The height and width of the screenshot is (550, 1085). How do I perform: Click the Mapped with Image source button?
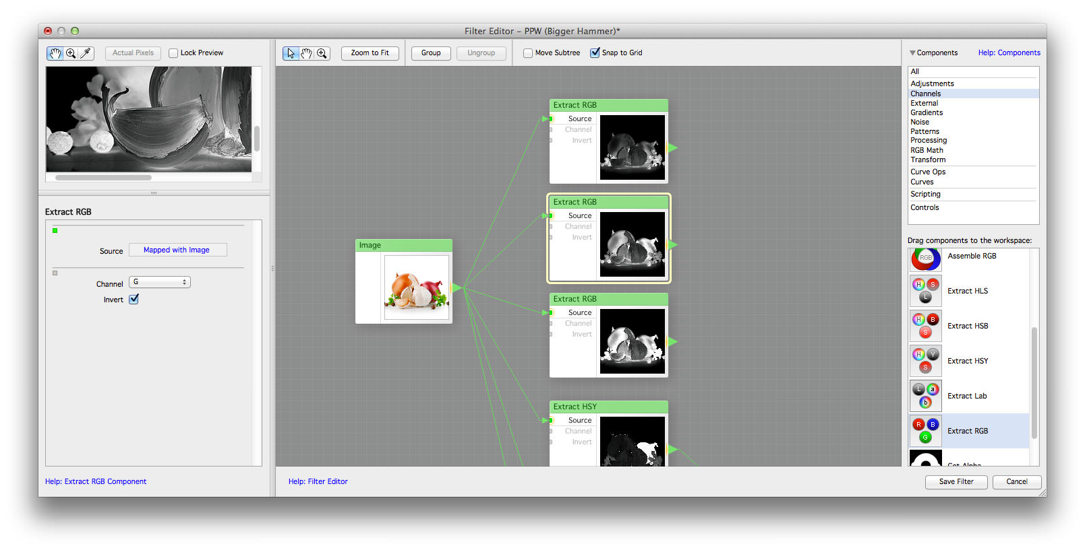tap(177, 250)
